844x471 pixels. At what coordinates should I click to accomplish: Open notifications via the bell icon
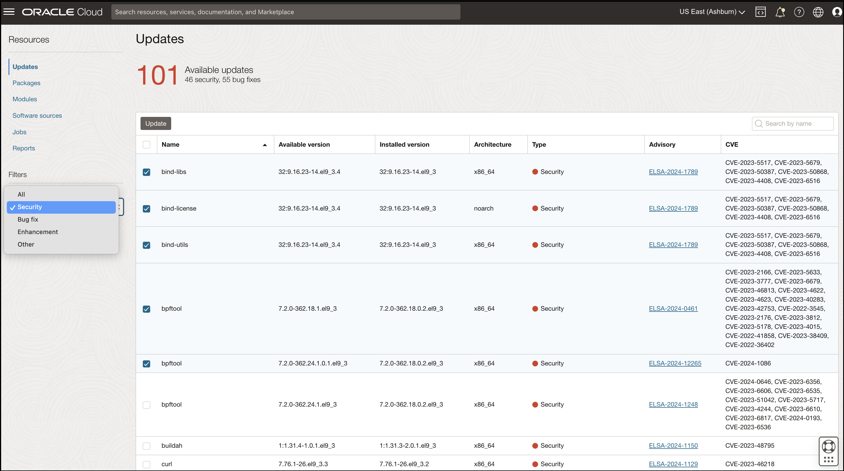[x=780, y=12]
